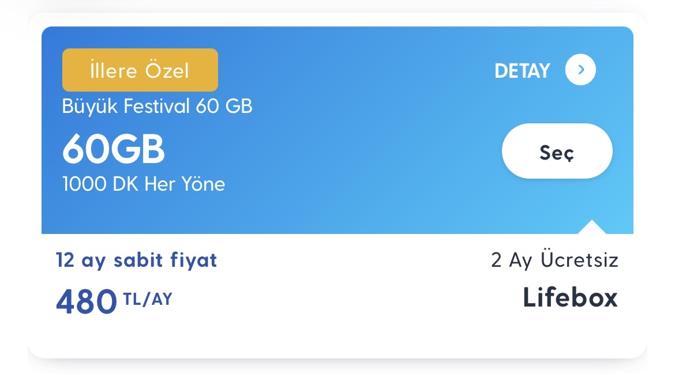
Task: Click the large 60GB data amount
Action: [x=114, y=149]
